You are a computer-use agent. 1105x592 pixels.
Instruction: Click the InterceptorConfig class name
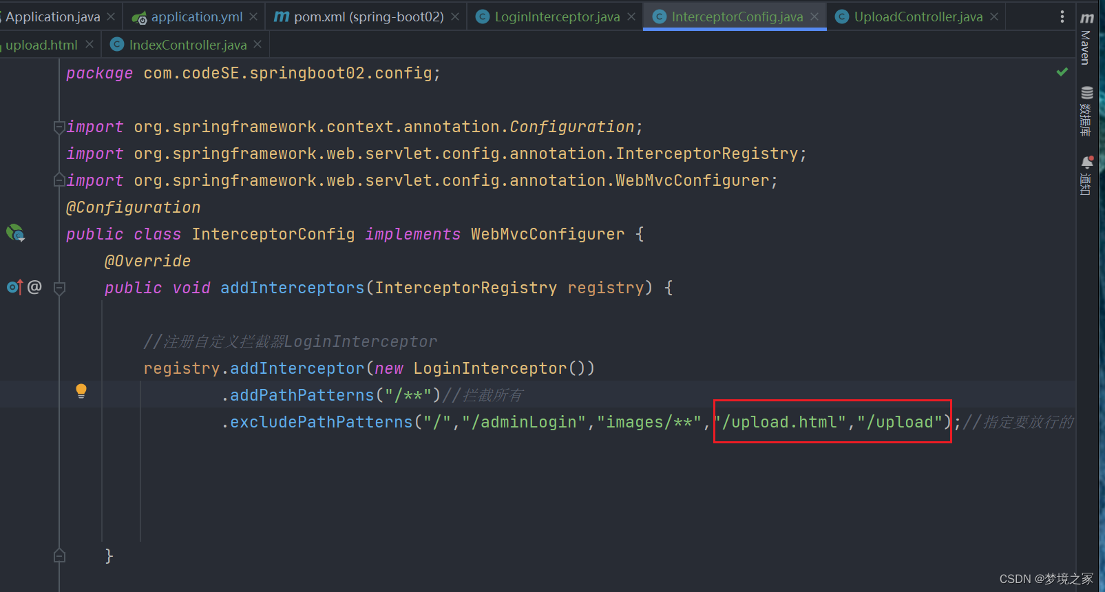(x=273, y=234)
